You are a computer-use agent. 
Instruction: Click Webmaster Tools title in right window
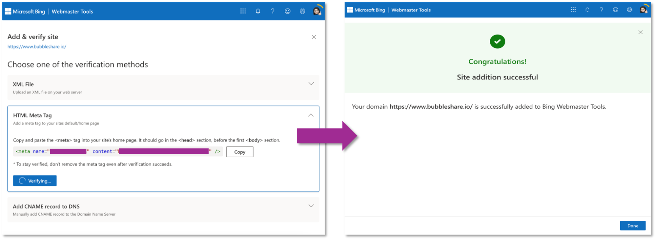pyautogui.click(x=411, y=10)
